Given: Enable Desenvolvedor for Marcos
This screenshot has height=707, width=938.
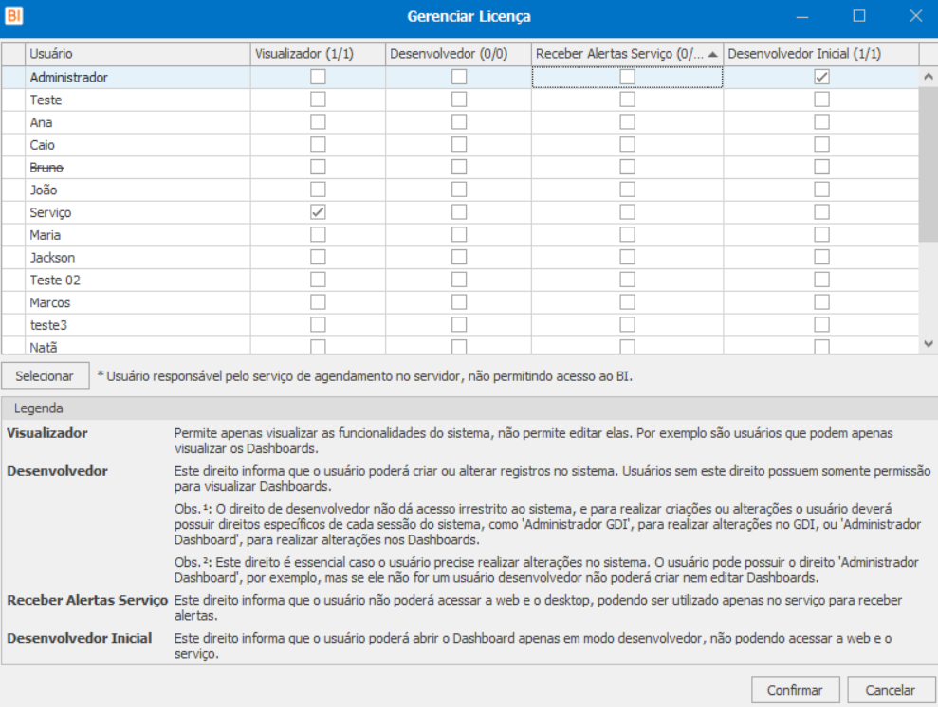Looking at the screenshot, I should pyautogui.click(x=459, y=301).
